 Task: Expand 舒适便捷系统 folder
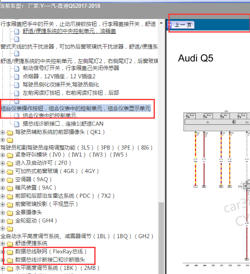2,244
